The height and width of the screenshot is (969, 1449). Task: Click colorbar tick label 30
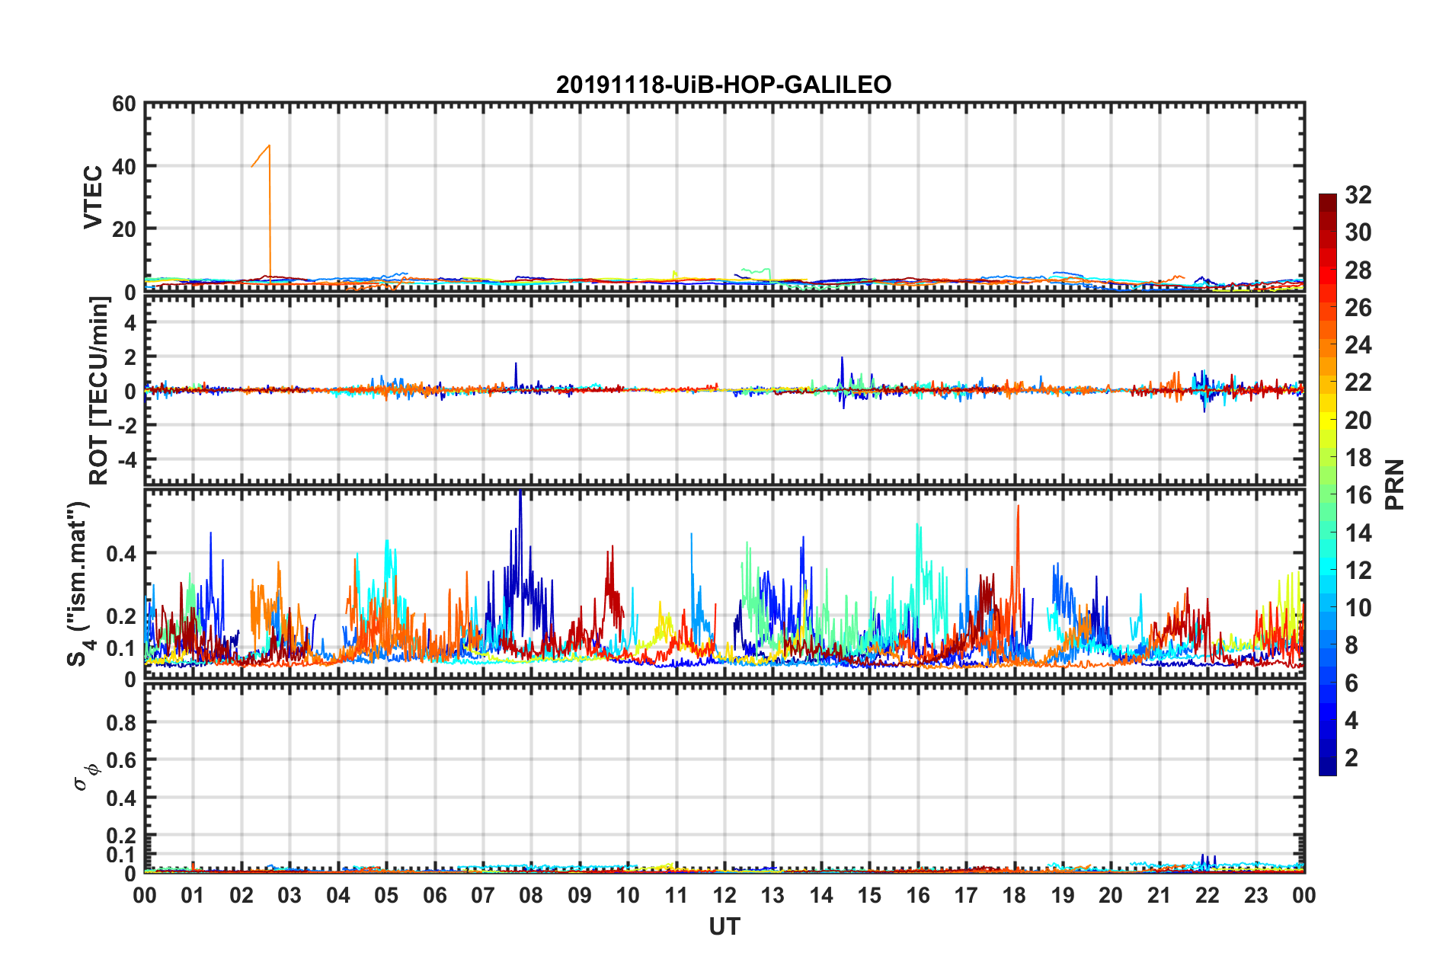(x=1358, y=232)
